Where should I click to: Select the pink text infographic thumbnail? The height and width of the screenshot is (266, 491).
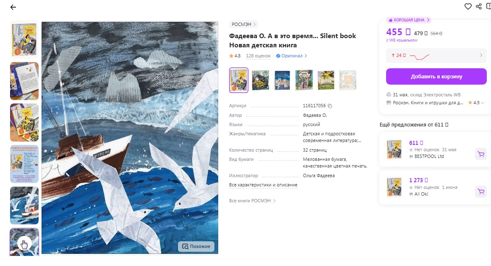tap(24, 164)
